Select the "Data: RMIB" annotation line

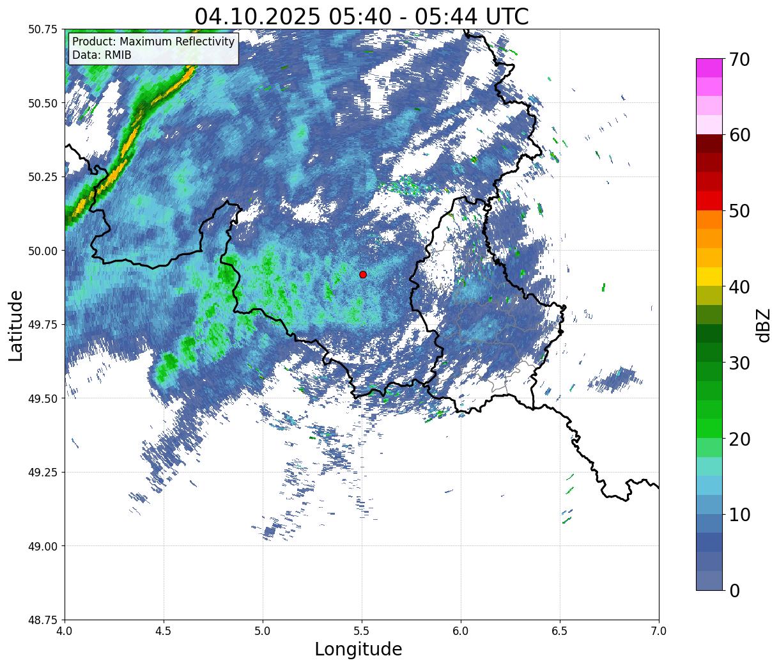click(x=102, y=56)
